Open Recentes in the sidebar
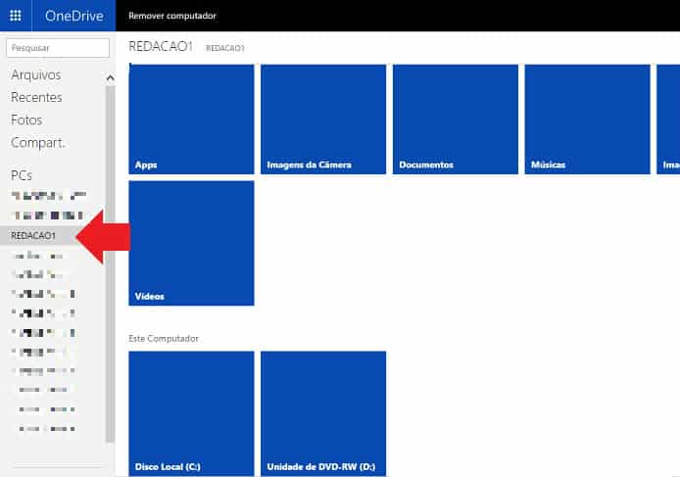Viewport: 680px width, 477px height. click(36, 97)
